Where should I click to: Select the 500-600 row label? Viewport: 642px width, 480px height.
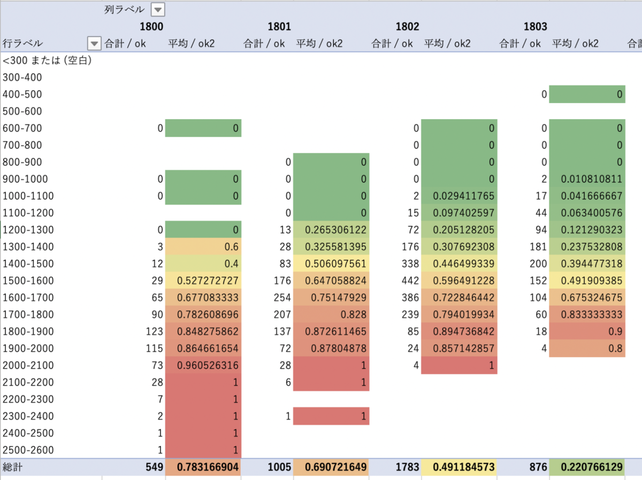22,111
